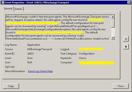This screenshot has width=132, height=92.
Task: Select the Event ID value '16023'
Action: click(x=30, y=54)
